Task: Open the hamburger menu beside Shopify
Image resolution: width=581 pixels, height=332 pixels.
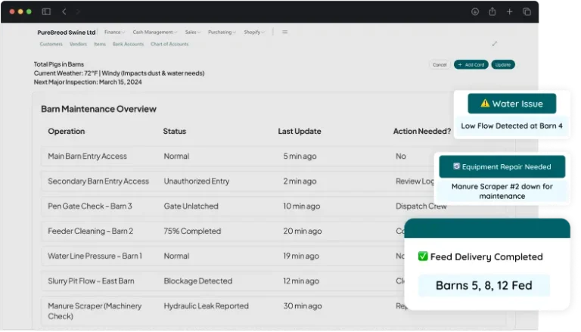Action: tap(284, 33)
